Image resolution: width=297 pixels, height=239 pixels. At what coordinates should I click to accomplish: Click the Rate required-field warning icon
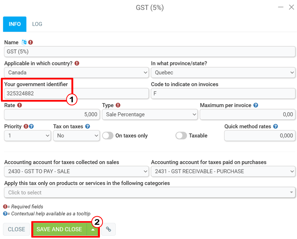click(20, 105)
